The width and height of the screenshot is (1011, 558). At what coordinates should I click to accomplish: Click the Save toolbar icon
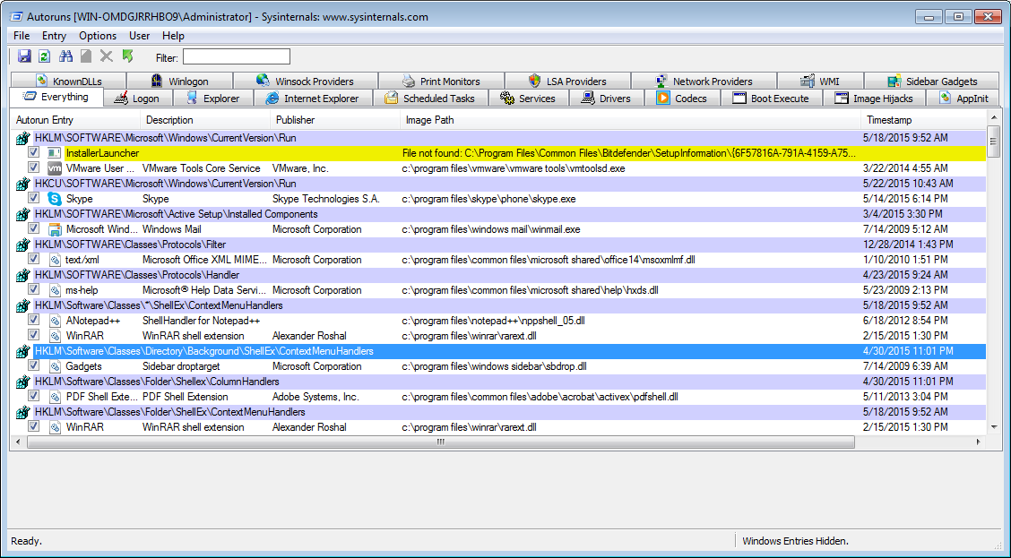tap(24, 56)
